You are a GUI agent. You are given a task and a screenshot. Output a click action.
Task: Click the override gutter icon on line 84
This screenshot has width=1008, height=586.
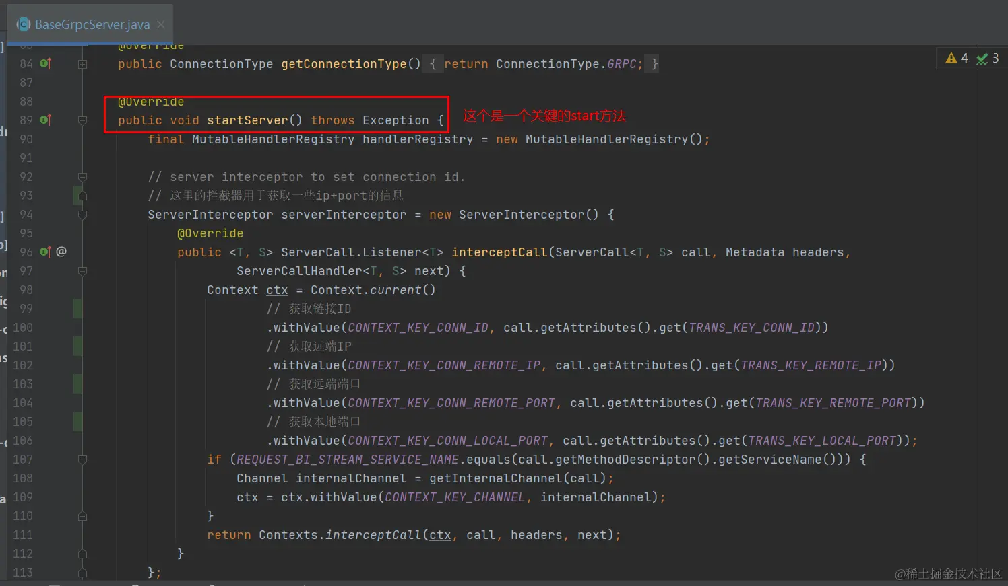[x=45, y=63]
